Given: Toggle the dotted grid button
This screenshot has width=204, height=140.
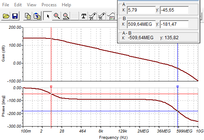Looking at the screenshot, I should 74,16.
